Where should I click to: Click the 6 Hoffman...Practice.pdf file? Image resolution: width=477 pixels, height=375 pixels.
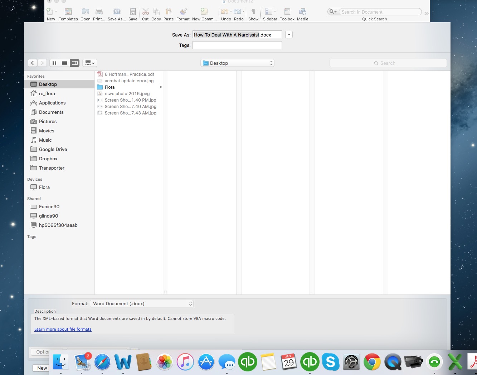tap(129, 74)
